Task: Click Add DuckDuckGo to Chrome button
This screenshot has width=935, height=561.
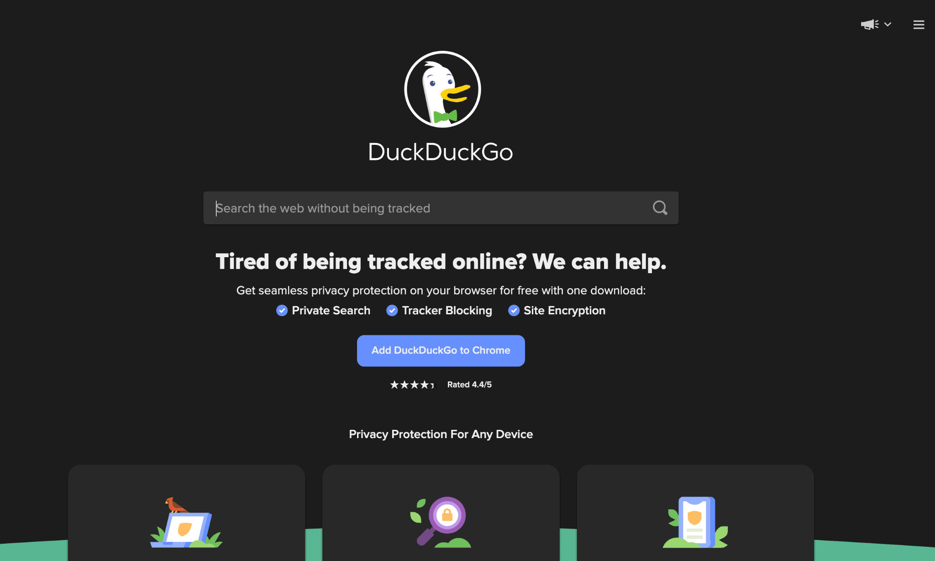Action: click(441, 350)
